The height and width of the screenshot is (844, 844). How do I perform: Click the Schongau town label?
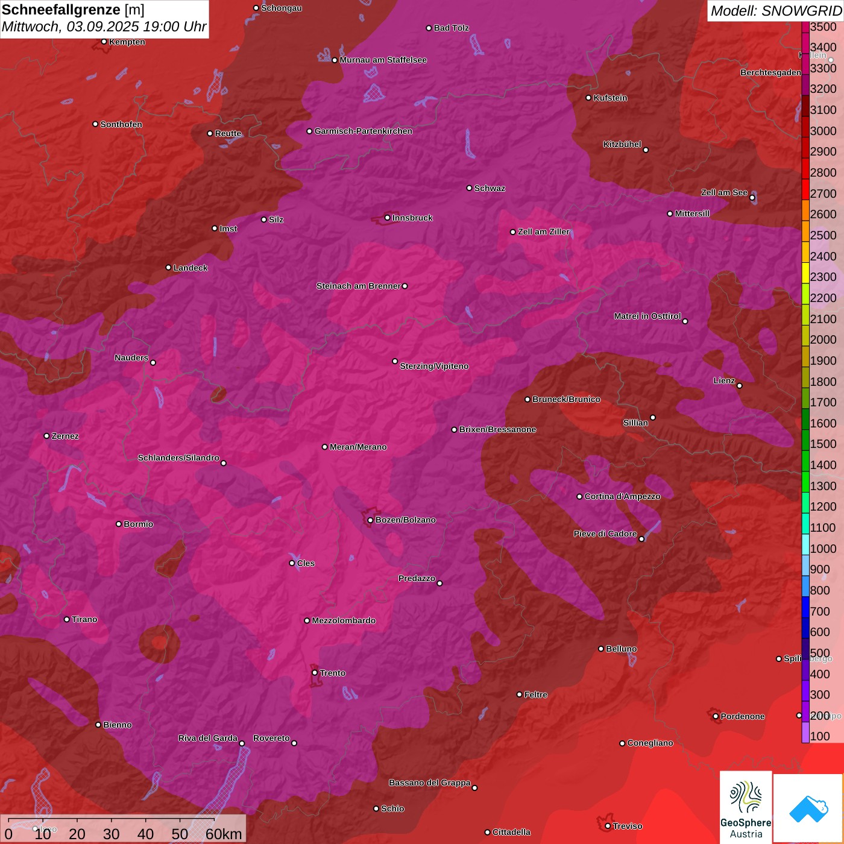(281, 8)
